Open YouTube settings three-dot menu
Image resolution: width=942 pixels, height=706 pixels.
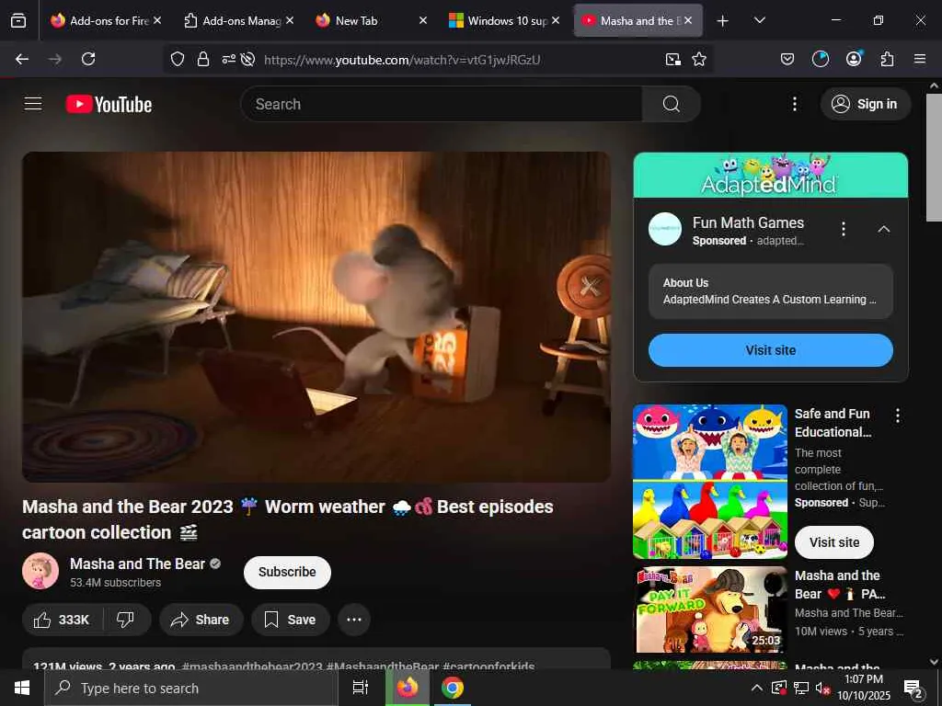794,104
